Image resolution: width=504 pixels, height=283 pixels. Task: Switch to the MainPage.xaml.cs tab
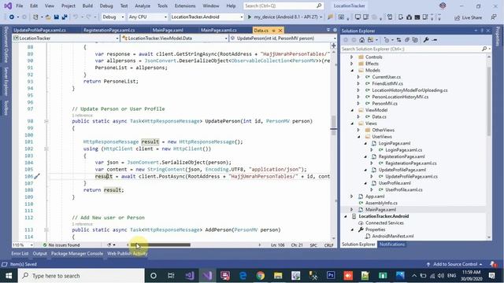pos(219,30)
